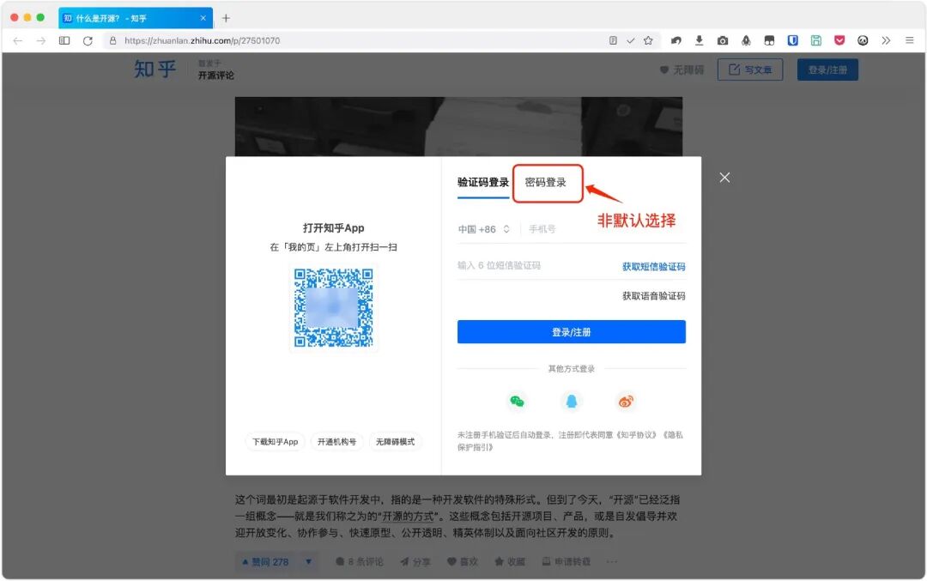This screenshot has width=927, height=581.
Task: Click the 知乎 logo in the page header
Action: (154, 70)
